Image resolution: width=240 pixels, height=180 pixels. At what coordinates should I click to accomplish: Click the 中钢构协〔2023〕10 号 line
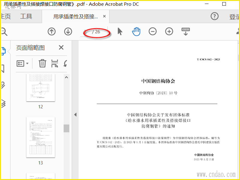click(x=158, y=93)
